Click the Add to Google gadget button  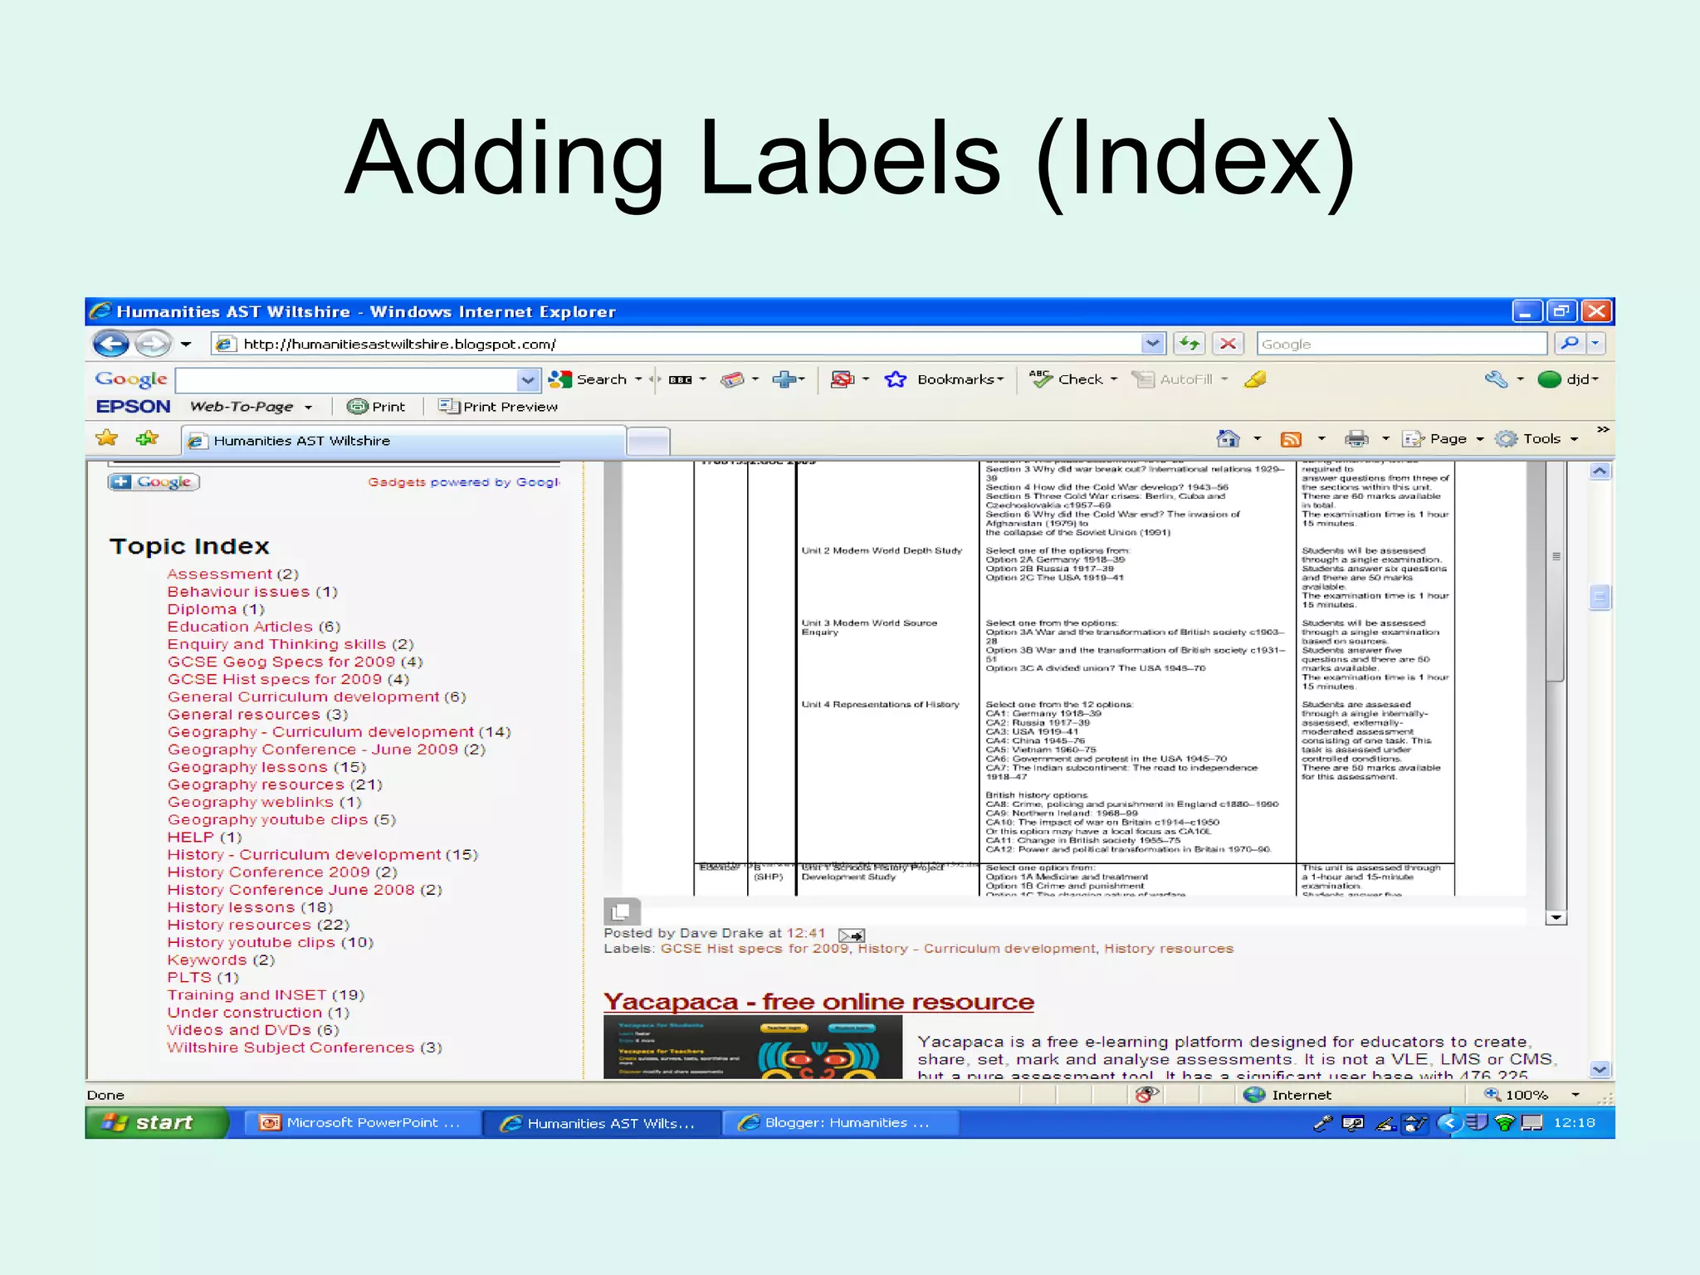pos(154,482)
